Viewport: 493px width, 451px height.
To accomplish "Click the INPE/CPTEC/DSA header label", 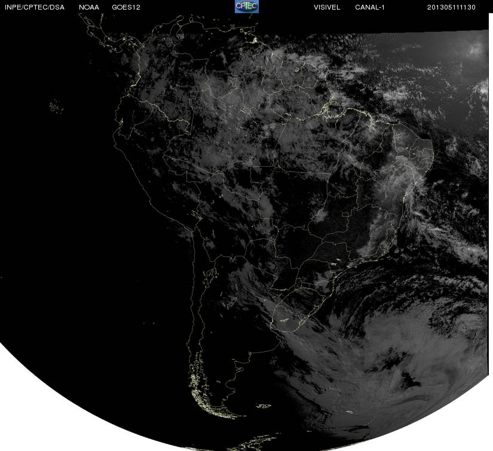I will click(35, 8).
